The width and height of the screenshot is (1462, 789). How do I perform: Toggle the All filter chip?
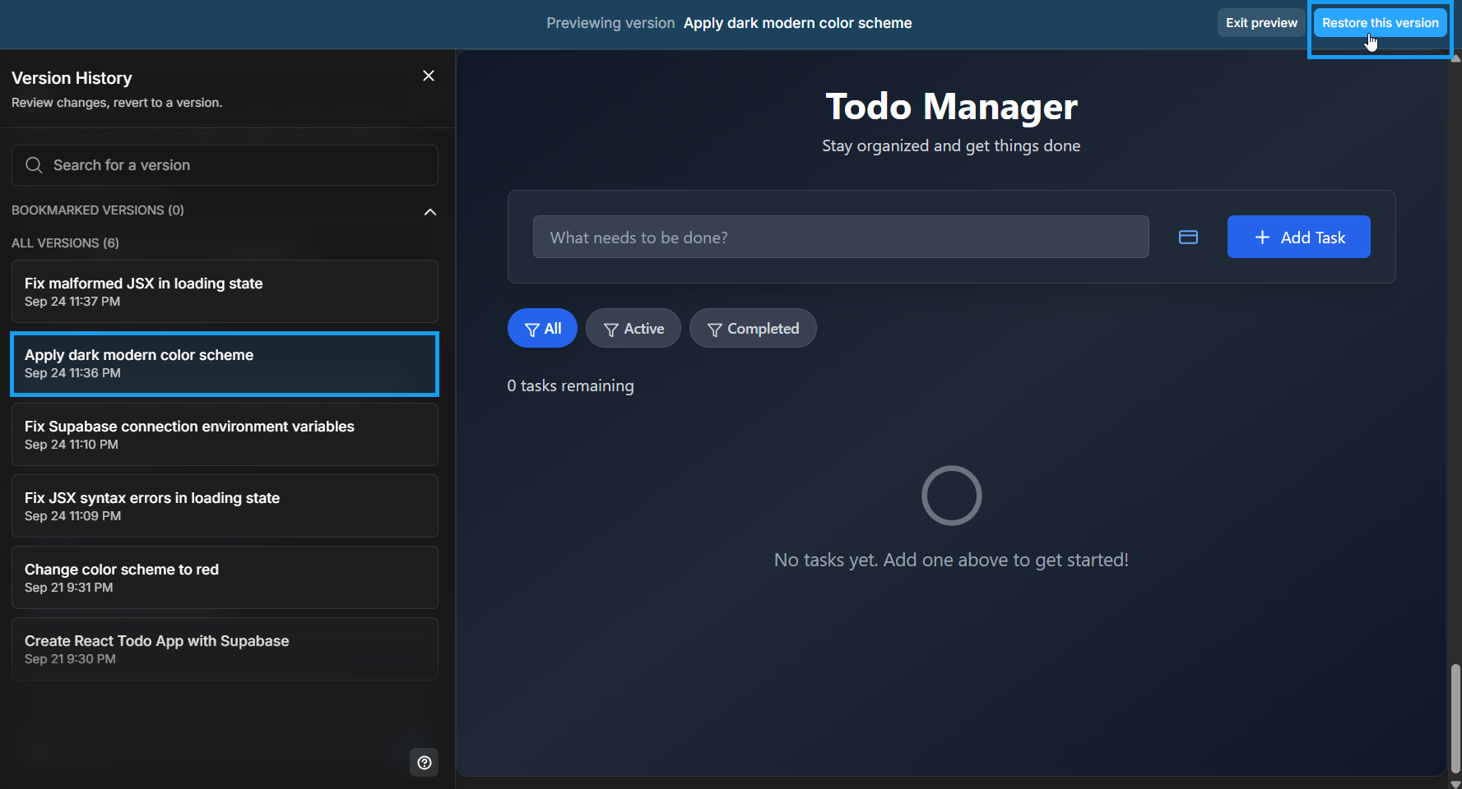[542, 328]
